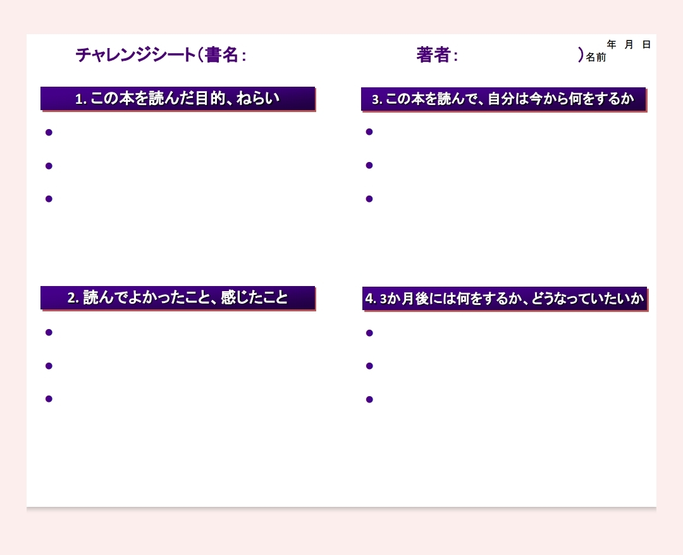Click third bullet under section 3 header

[x=369, y=199]
